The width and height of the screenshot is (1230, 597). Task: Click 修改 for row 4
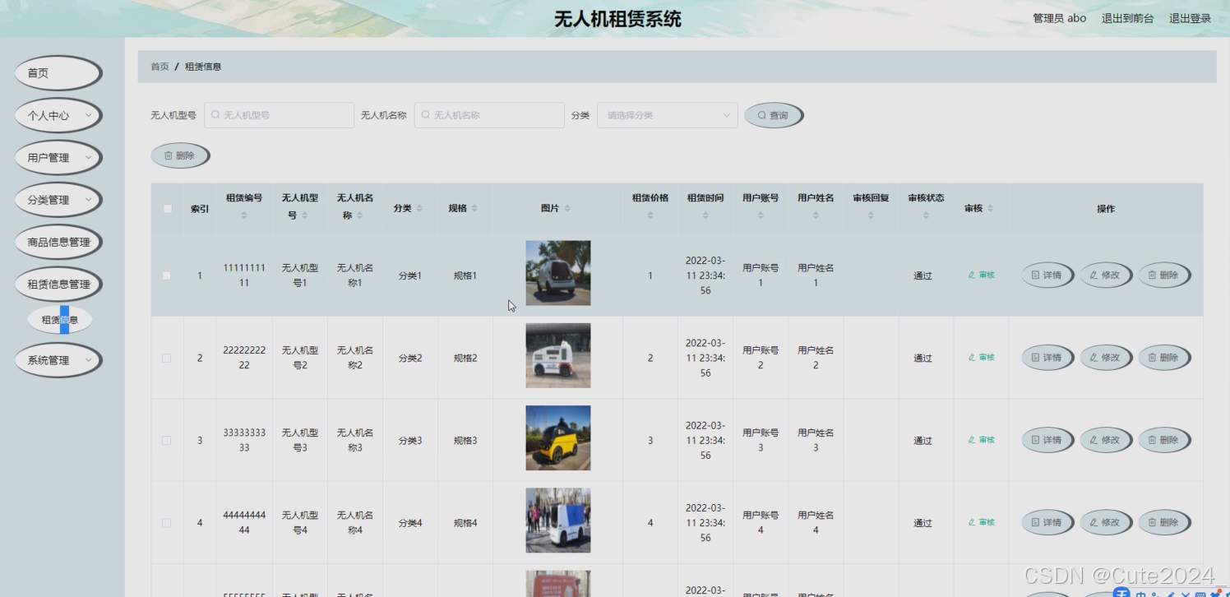pyautogui.click(x=1106, y=522)
